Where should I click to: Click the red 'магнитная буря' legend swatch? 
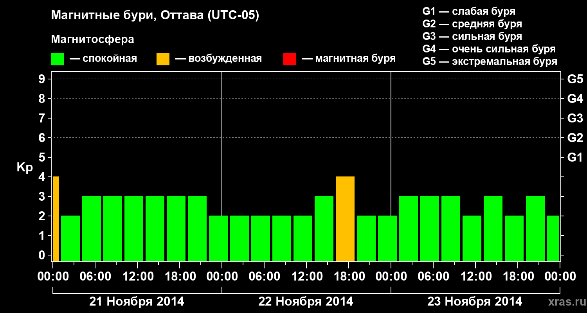pyautogui.click(x=290, y=59)
